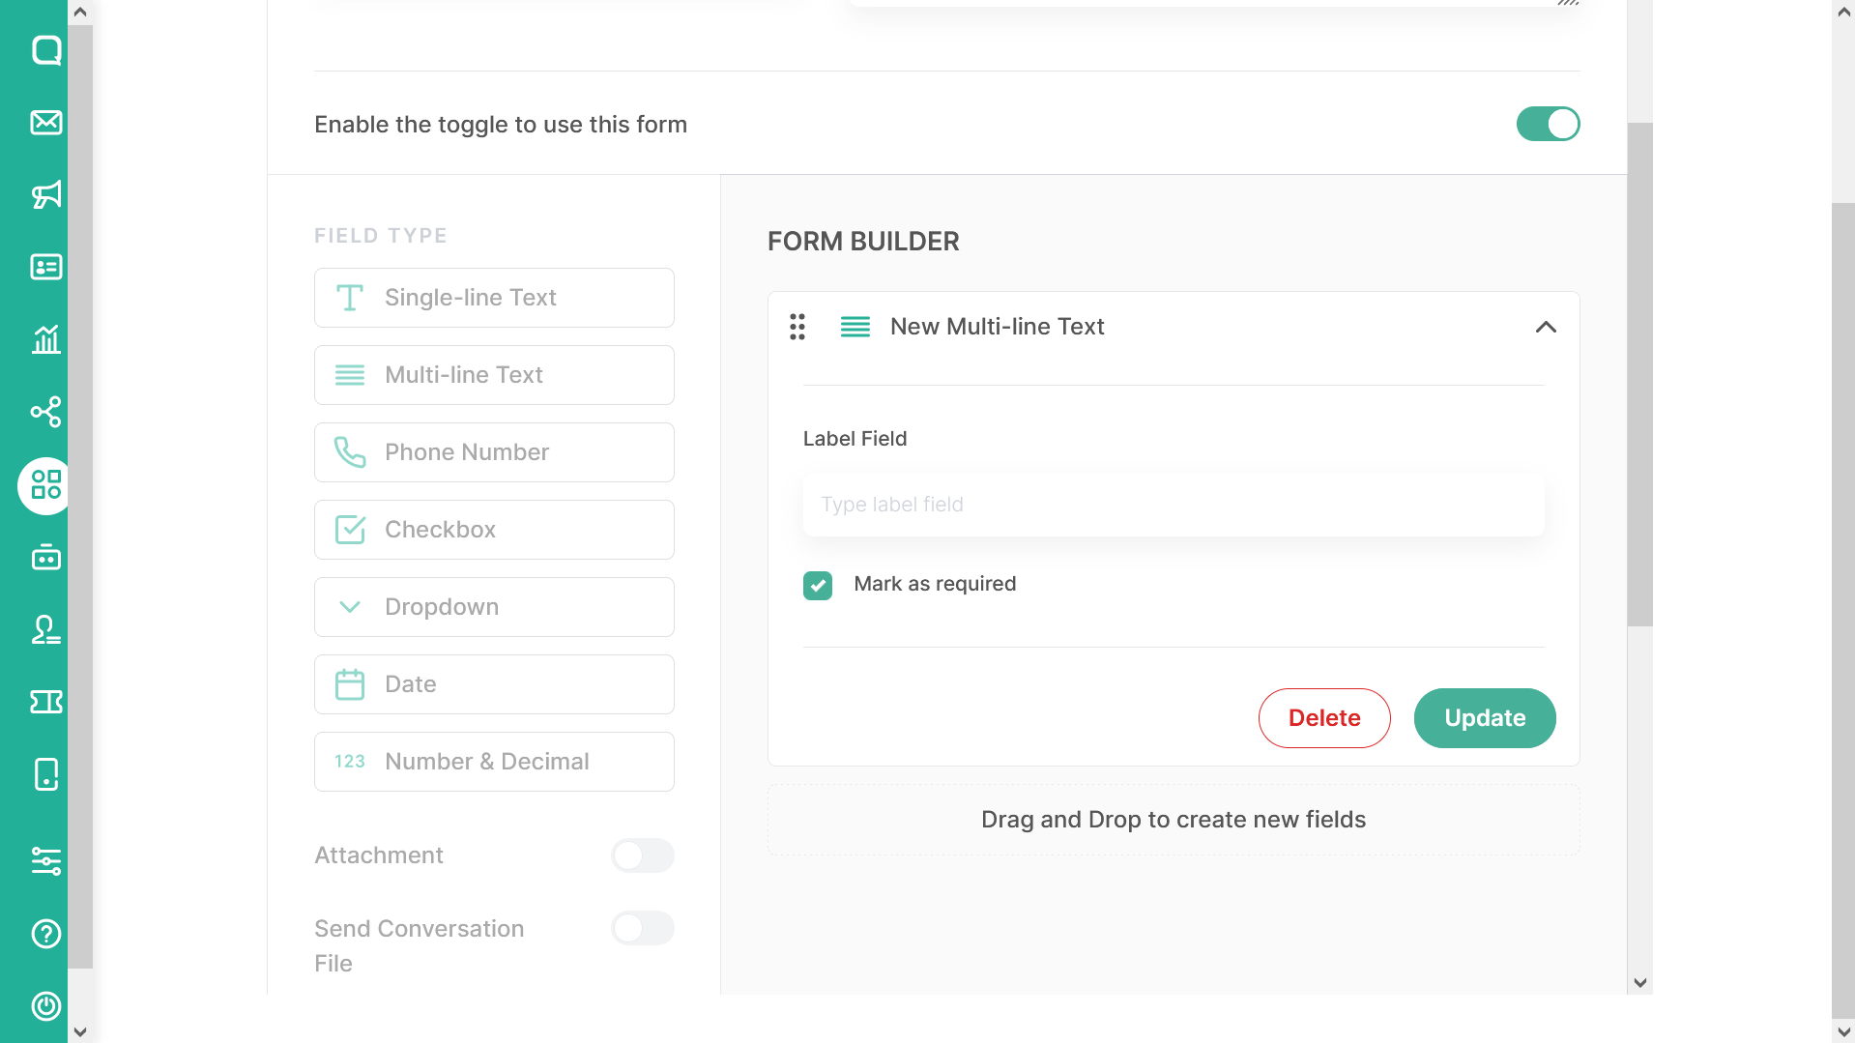Viewport: 1855px width, 1043px height.
Task: Collapse the New Multi-line Text field panel
Action: [x=1546, y=327]
